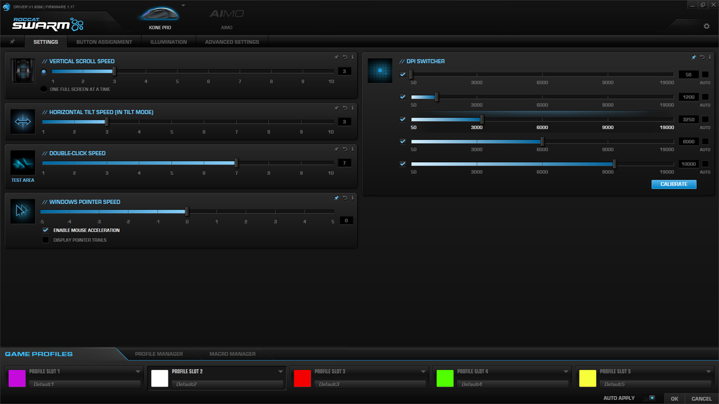Click the Vertical Scroll Speed value field
The image size is (719, 404).
[x=345, y=71]
